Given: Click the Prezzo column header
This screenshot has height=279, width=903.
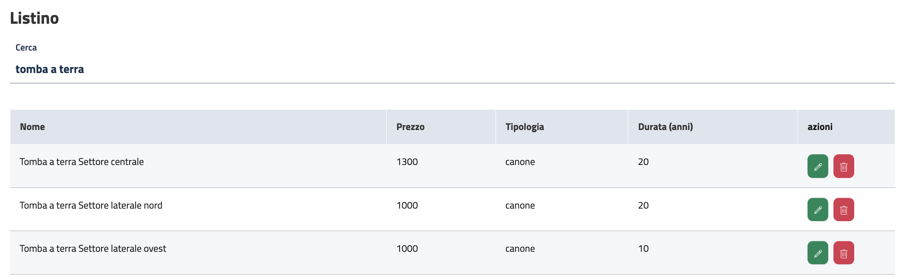Looking at the screenshot, I should [x=410, y=127].
